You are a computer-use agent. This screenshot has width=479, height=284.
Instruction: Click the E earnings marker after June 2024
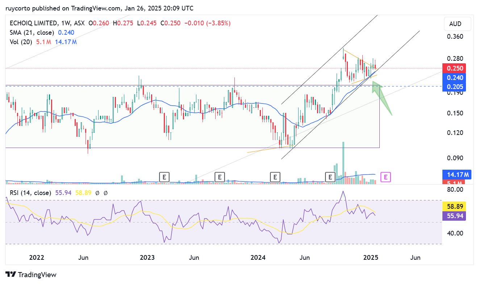point(330,177)
